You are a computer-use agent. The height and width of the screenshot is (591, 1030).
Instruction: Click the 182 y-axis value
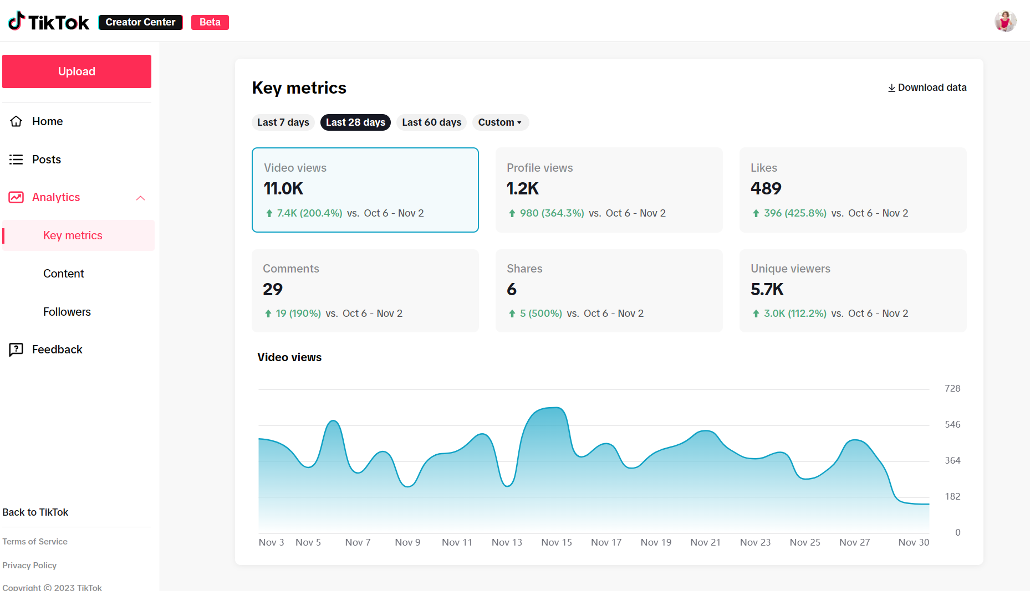pos(952,496)
